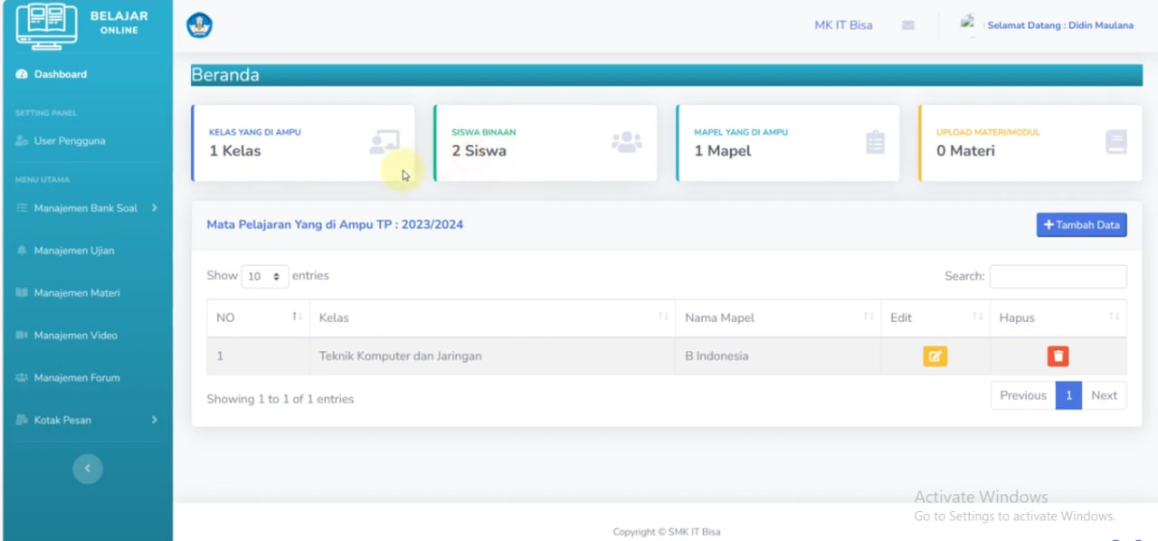Click the MK IT Bisa link
Image resolution: width=1158 pixels, height=541 pixels.
pos(843,24)
